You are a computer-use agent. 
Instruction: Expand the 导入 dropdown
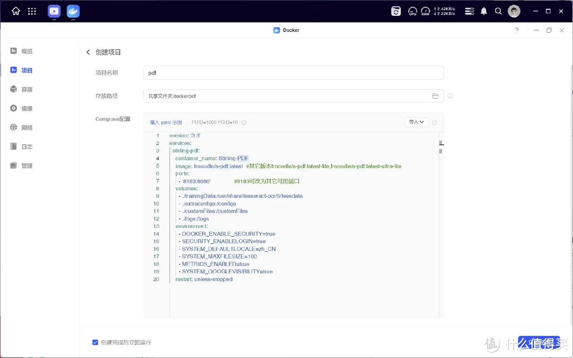[x=416, y=122]
